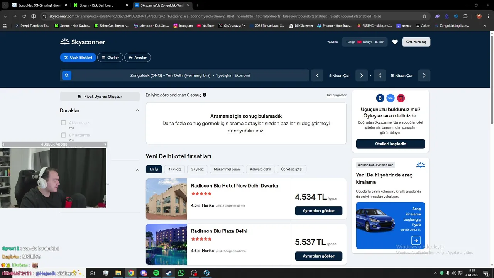Open Chrome tab search dropdown
494x278 pixels.
pyautogui.click(x=5, y=5)
